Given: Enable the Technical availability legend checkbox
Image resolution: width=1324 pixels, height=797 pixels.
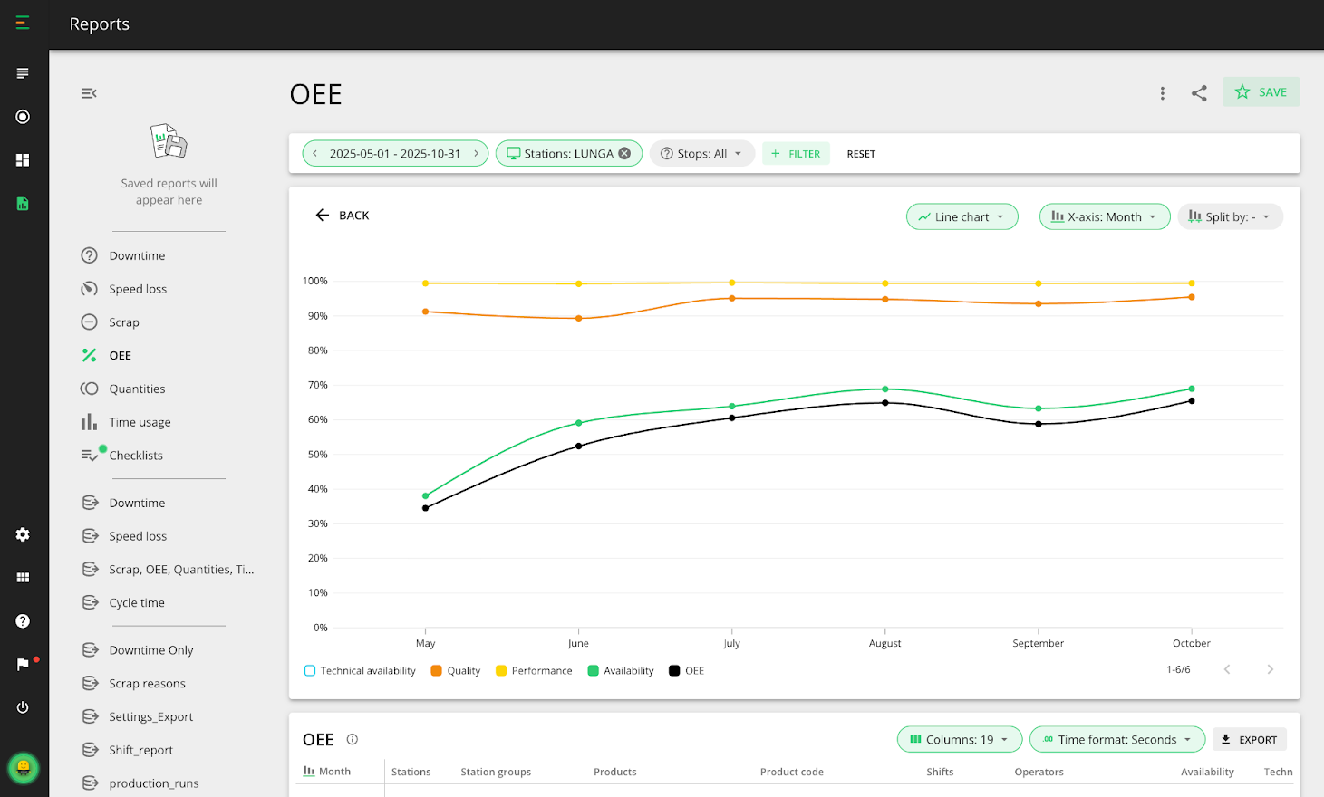Looking at the screenshot, I should (x=311, y=670).
